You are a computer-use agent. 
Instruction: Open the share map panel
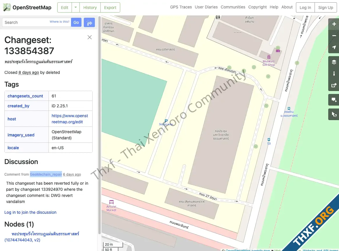pyautogui.click(x=334, y=85)
